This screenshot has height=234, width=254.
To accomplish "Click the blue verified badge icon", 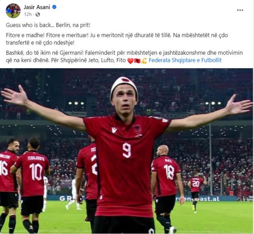I will 54,7.
